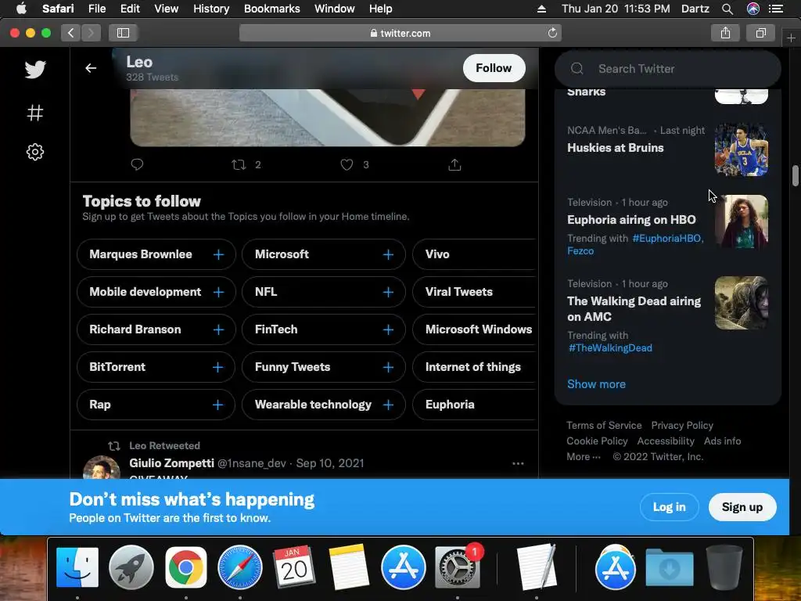
Task: Select the Viral Tweets topic pill
Action: coord(474,292)
